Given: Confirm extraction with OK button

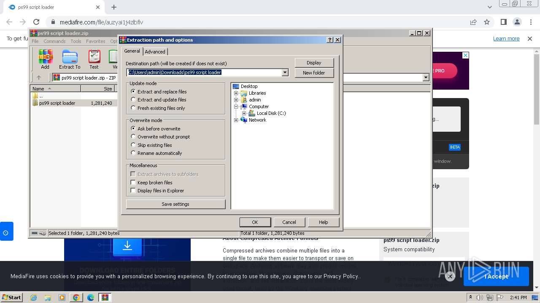Looking at the screenshot, I should (x=255, y=222).
